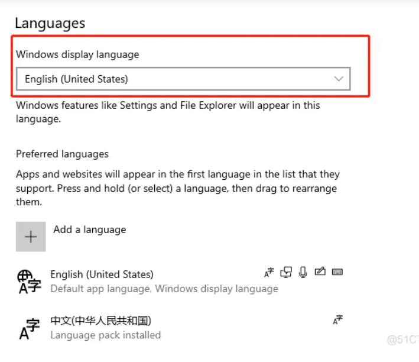The image size is (419, 362).
Task: Click the chevron arrow in display language box
Action: [339, 79]
